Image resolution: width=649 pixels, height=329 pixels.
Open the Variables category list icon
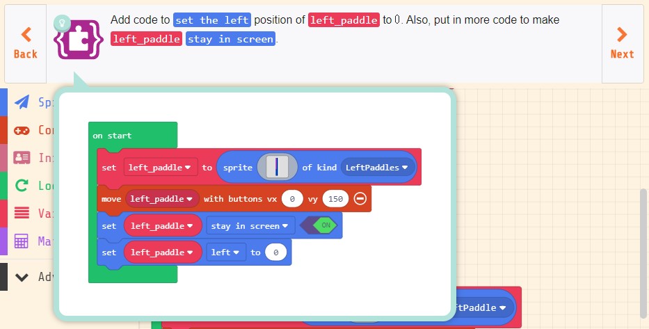click(22, 213)
